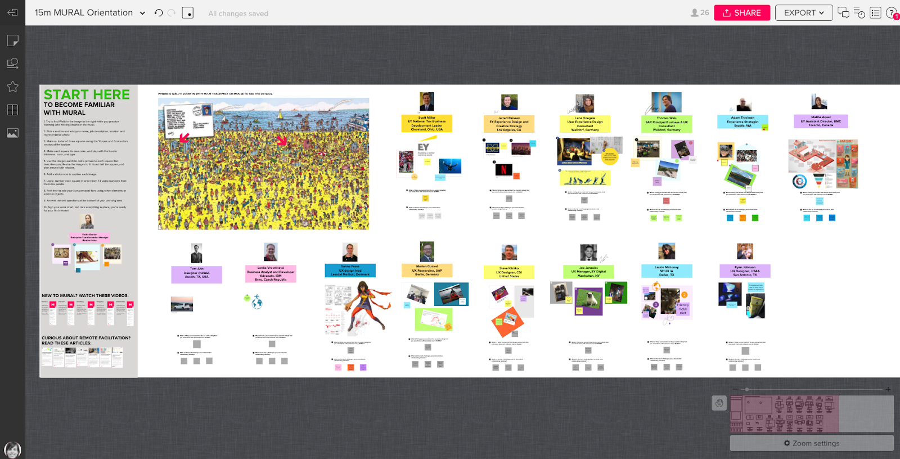900x459 pixels.
Task: Select the Adam Thielman blue name card
Action: point(742,121)
